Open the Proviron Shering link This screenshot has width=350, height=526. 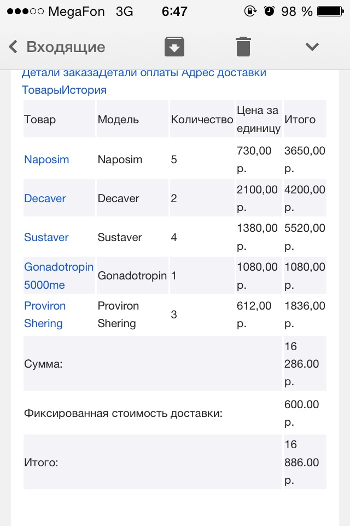coord(44,315)
